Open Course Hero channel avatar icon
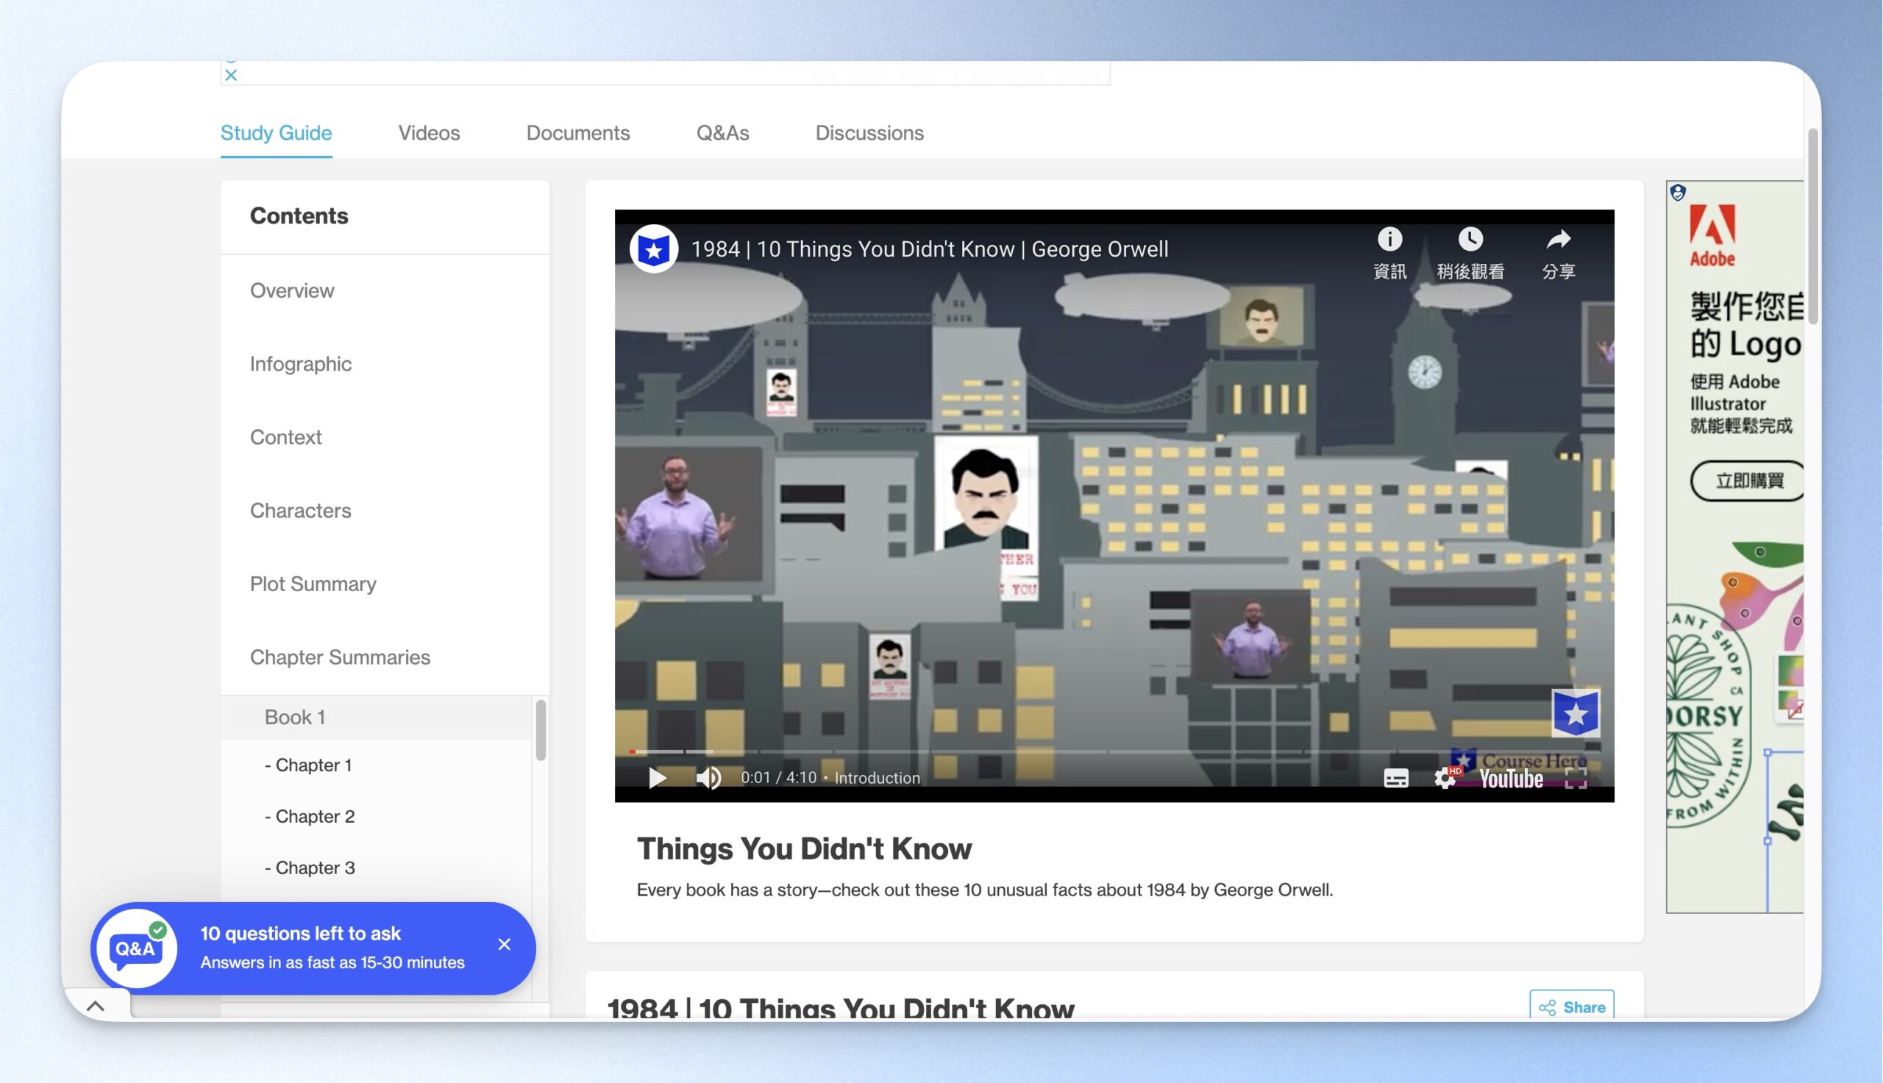The width and height of the screenshot is (1883, 1083). (654, 249)
